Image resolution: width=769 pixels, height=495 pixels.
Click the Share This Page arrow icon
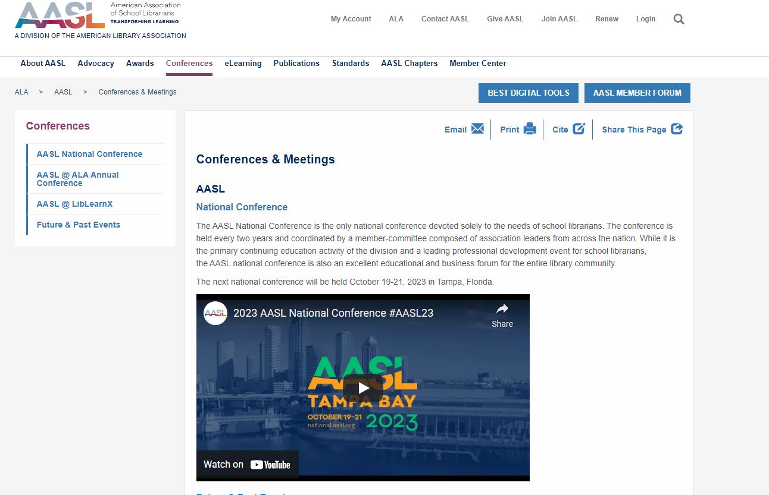click(677, 129)
